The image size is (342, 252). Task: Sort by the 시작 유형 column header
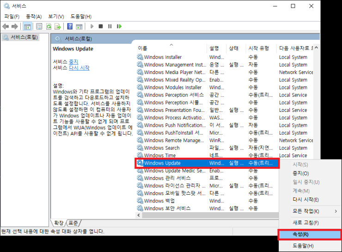coord(258,48)
